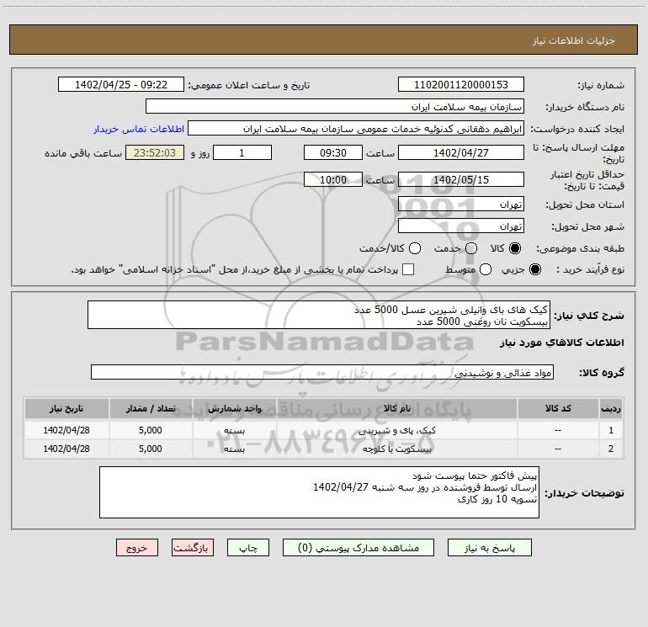Click the need number field 1102001120000153
Viewport: 648px width, 627px height.
click(461, 85)
